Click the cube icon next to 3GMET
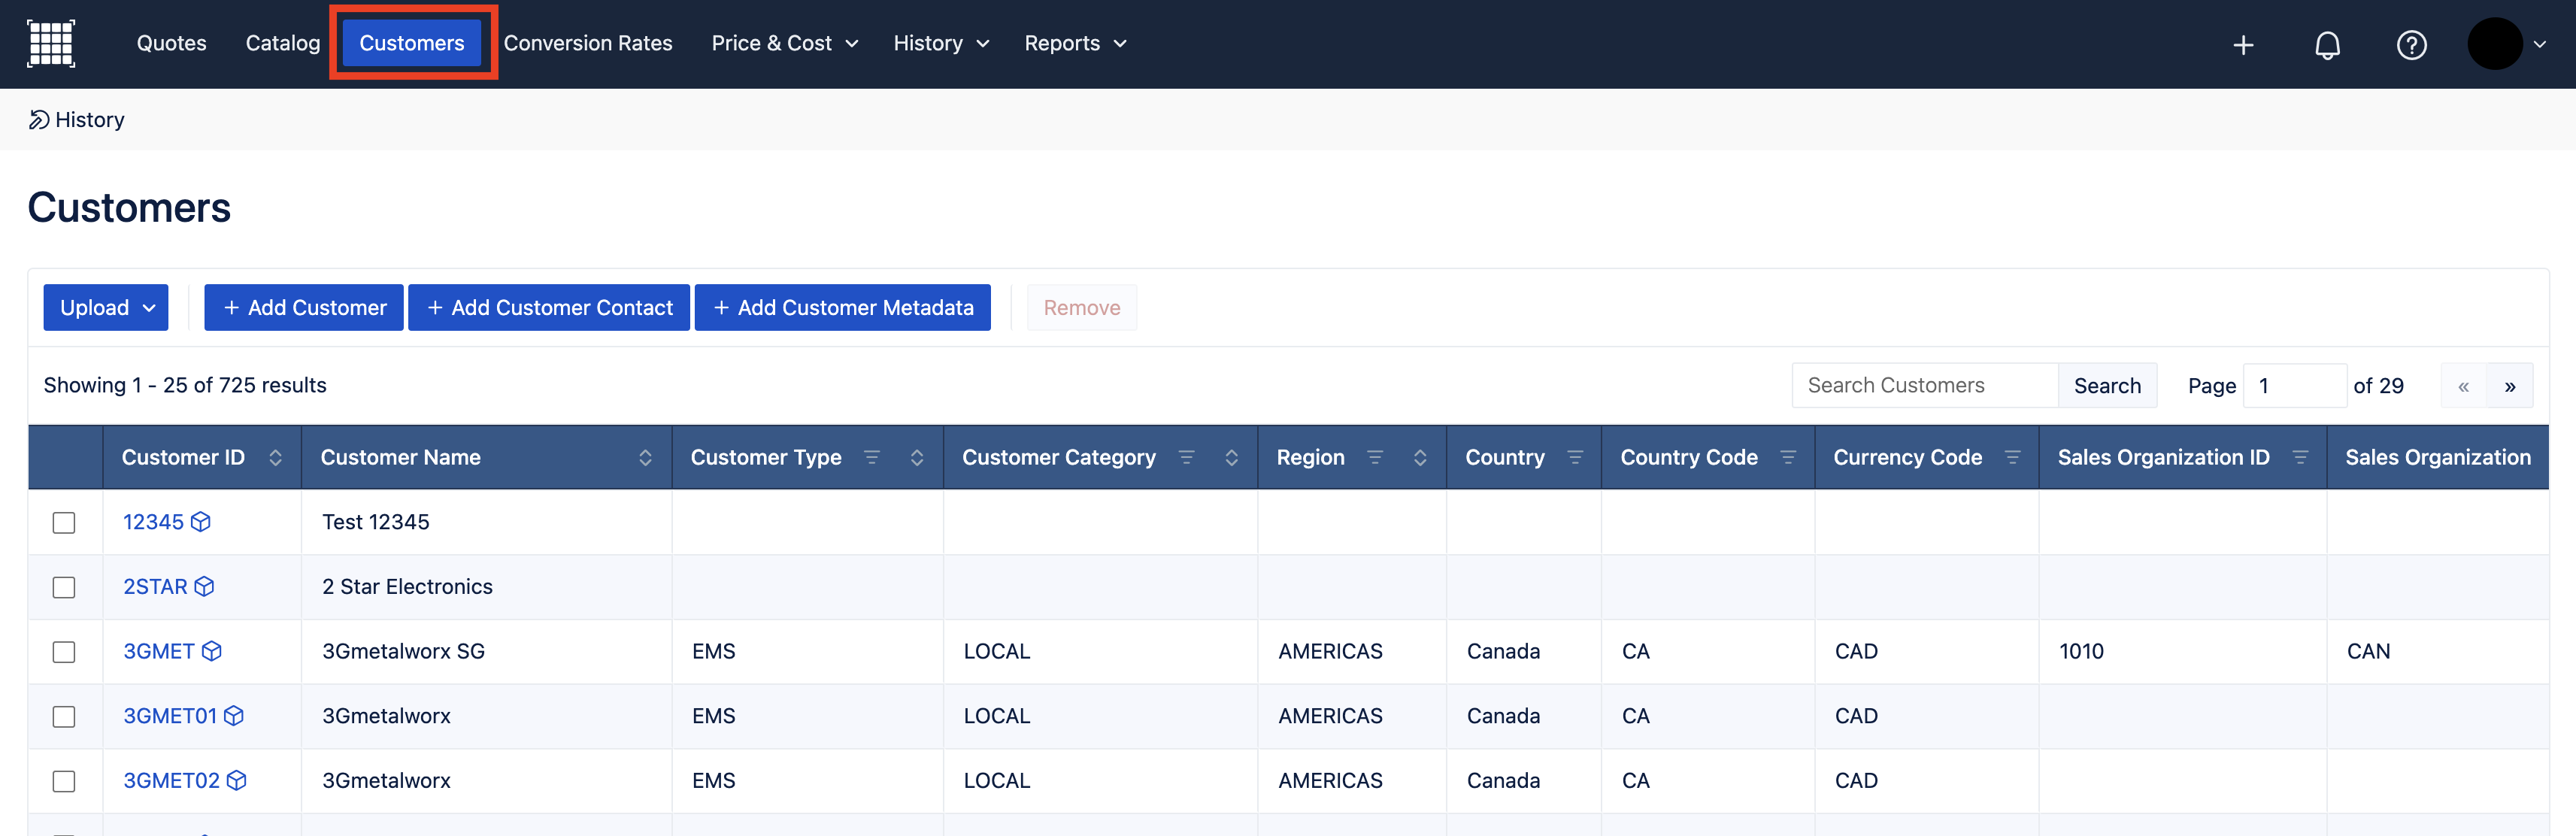 coord(211,651)
